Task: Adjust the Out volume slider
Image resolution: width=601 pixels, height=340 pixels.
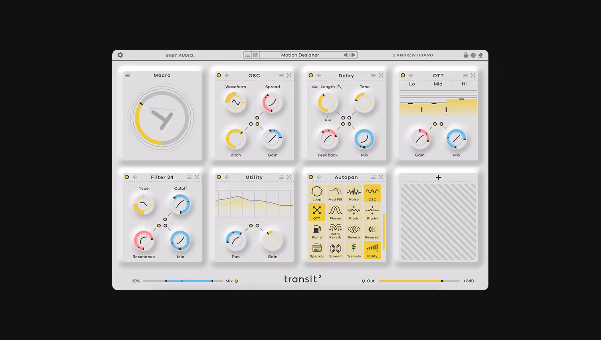Action: tap(419, 281)
